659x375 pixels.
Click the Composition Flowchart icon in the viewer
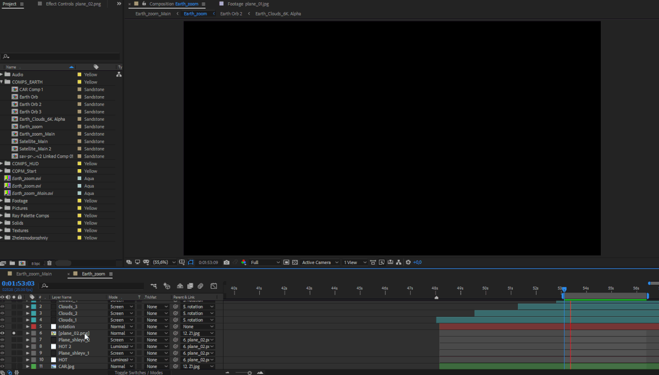coord(399,262)
